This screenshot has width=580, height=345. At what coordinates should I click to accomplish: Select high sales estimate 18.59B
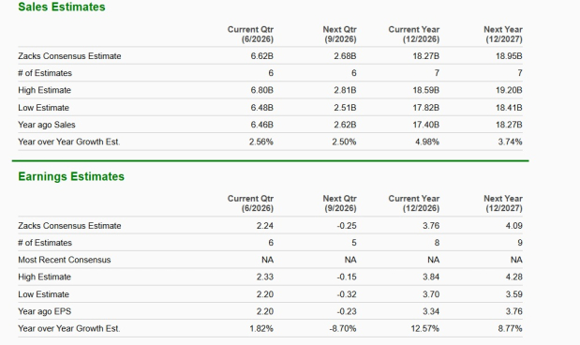click(x=426, y=90)
